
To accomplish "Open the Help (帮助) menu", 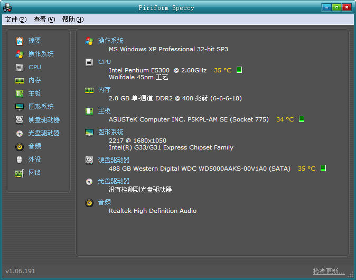I will pos(72,20).
